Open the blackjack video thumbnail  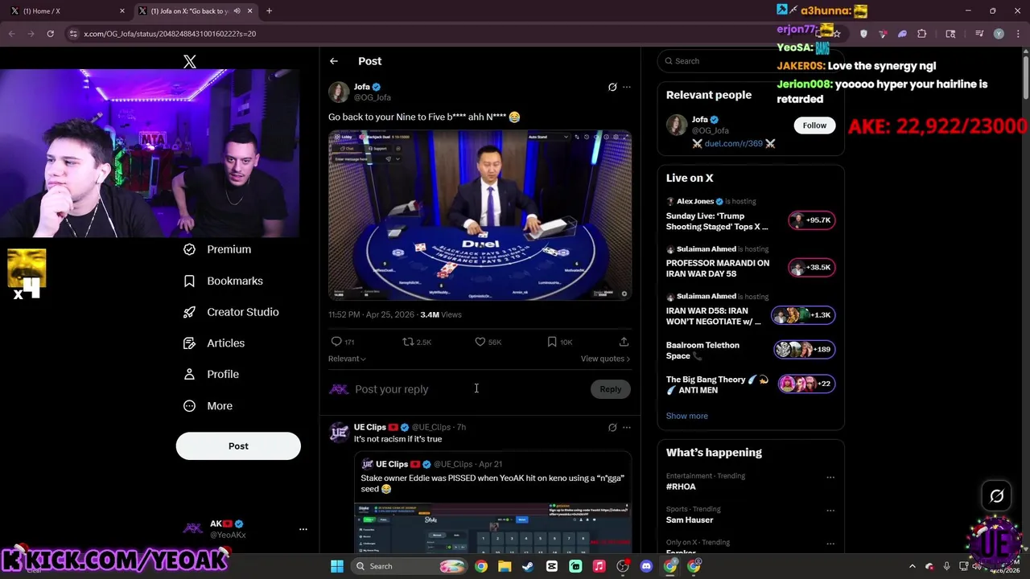(480, 216)
